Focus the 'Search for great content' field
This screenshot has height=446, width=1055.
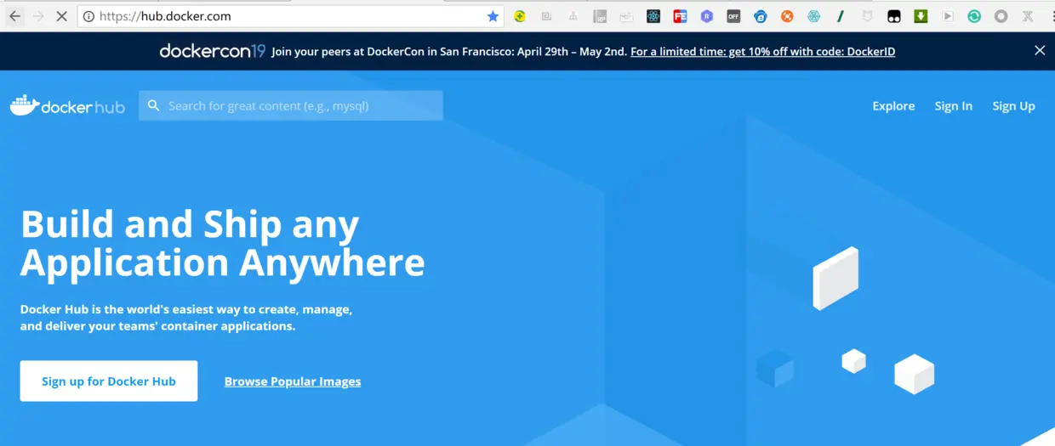pos(291,105)
